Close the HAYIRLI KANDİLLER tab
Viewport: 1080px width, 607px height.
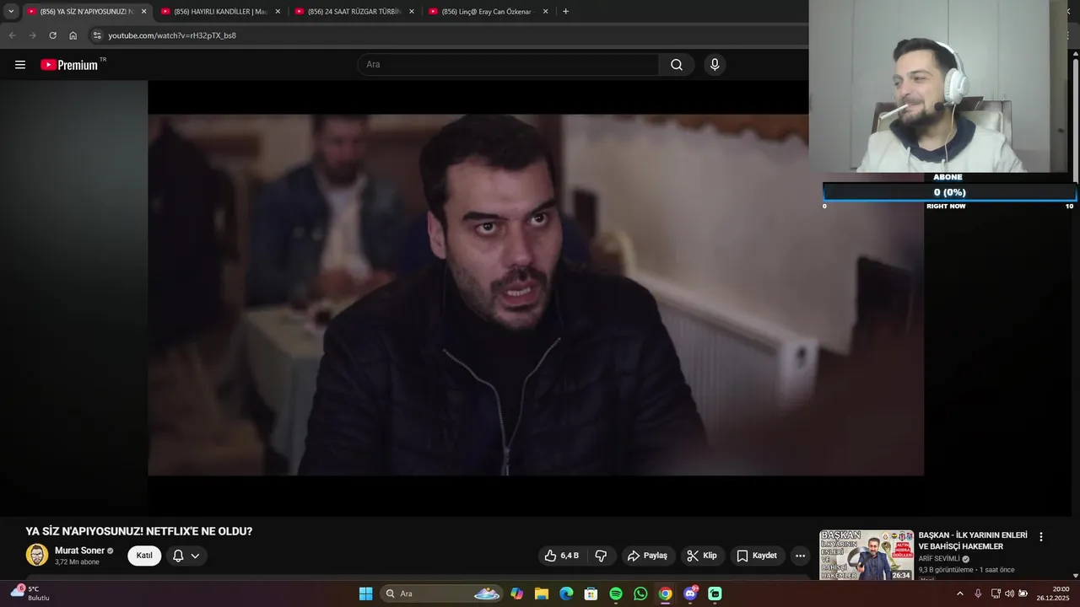coord(278,11)
